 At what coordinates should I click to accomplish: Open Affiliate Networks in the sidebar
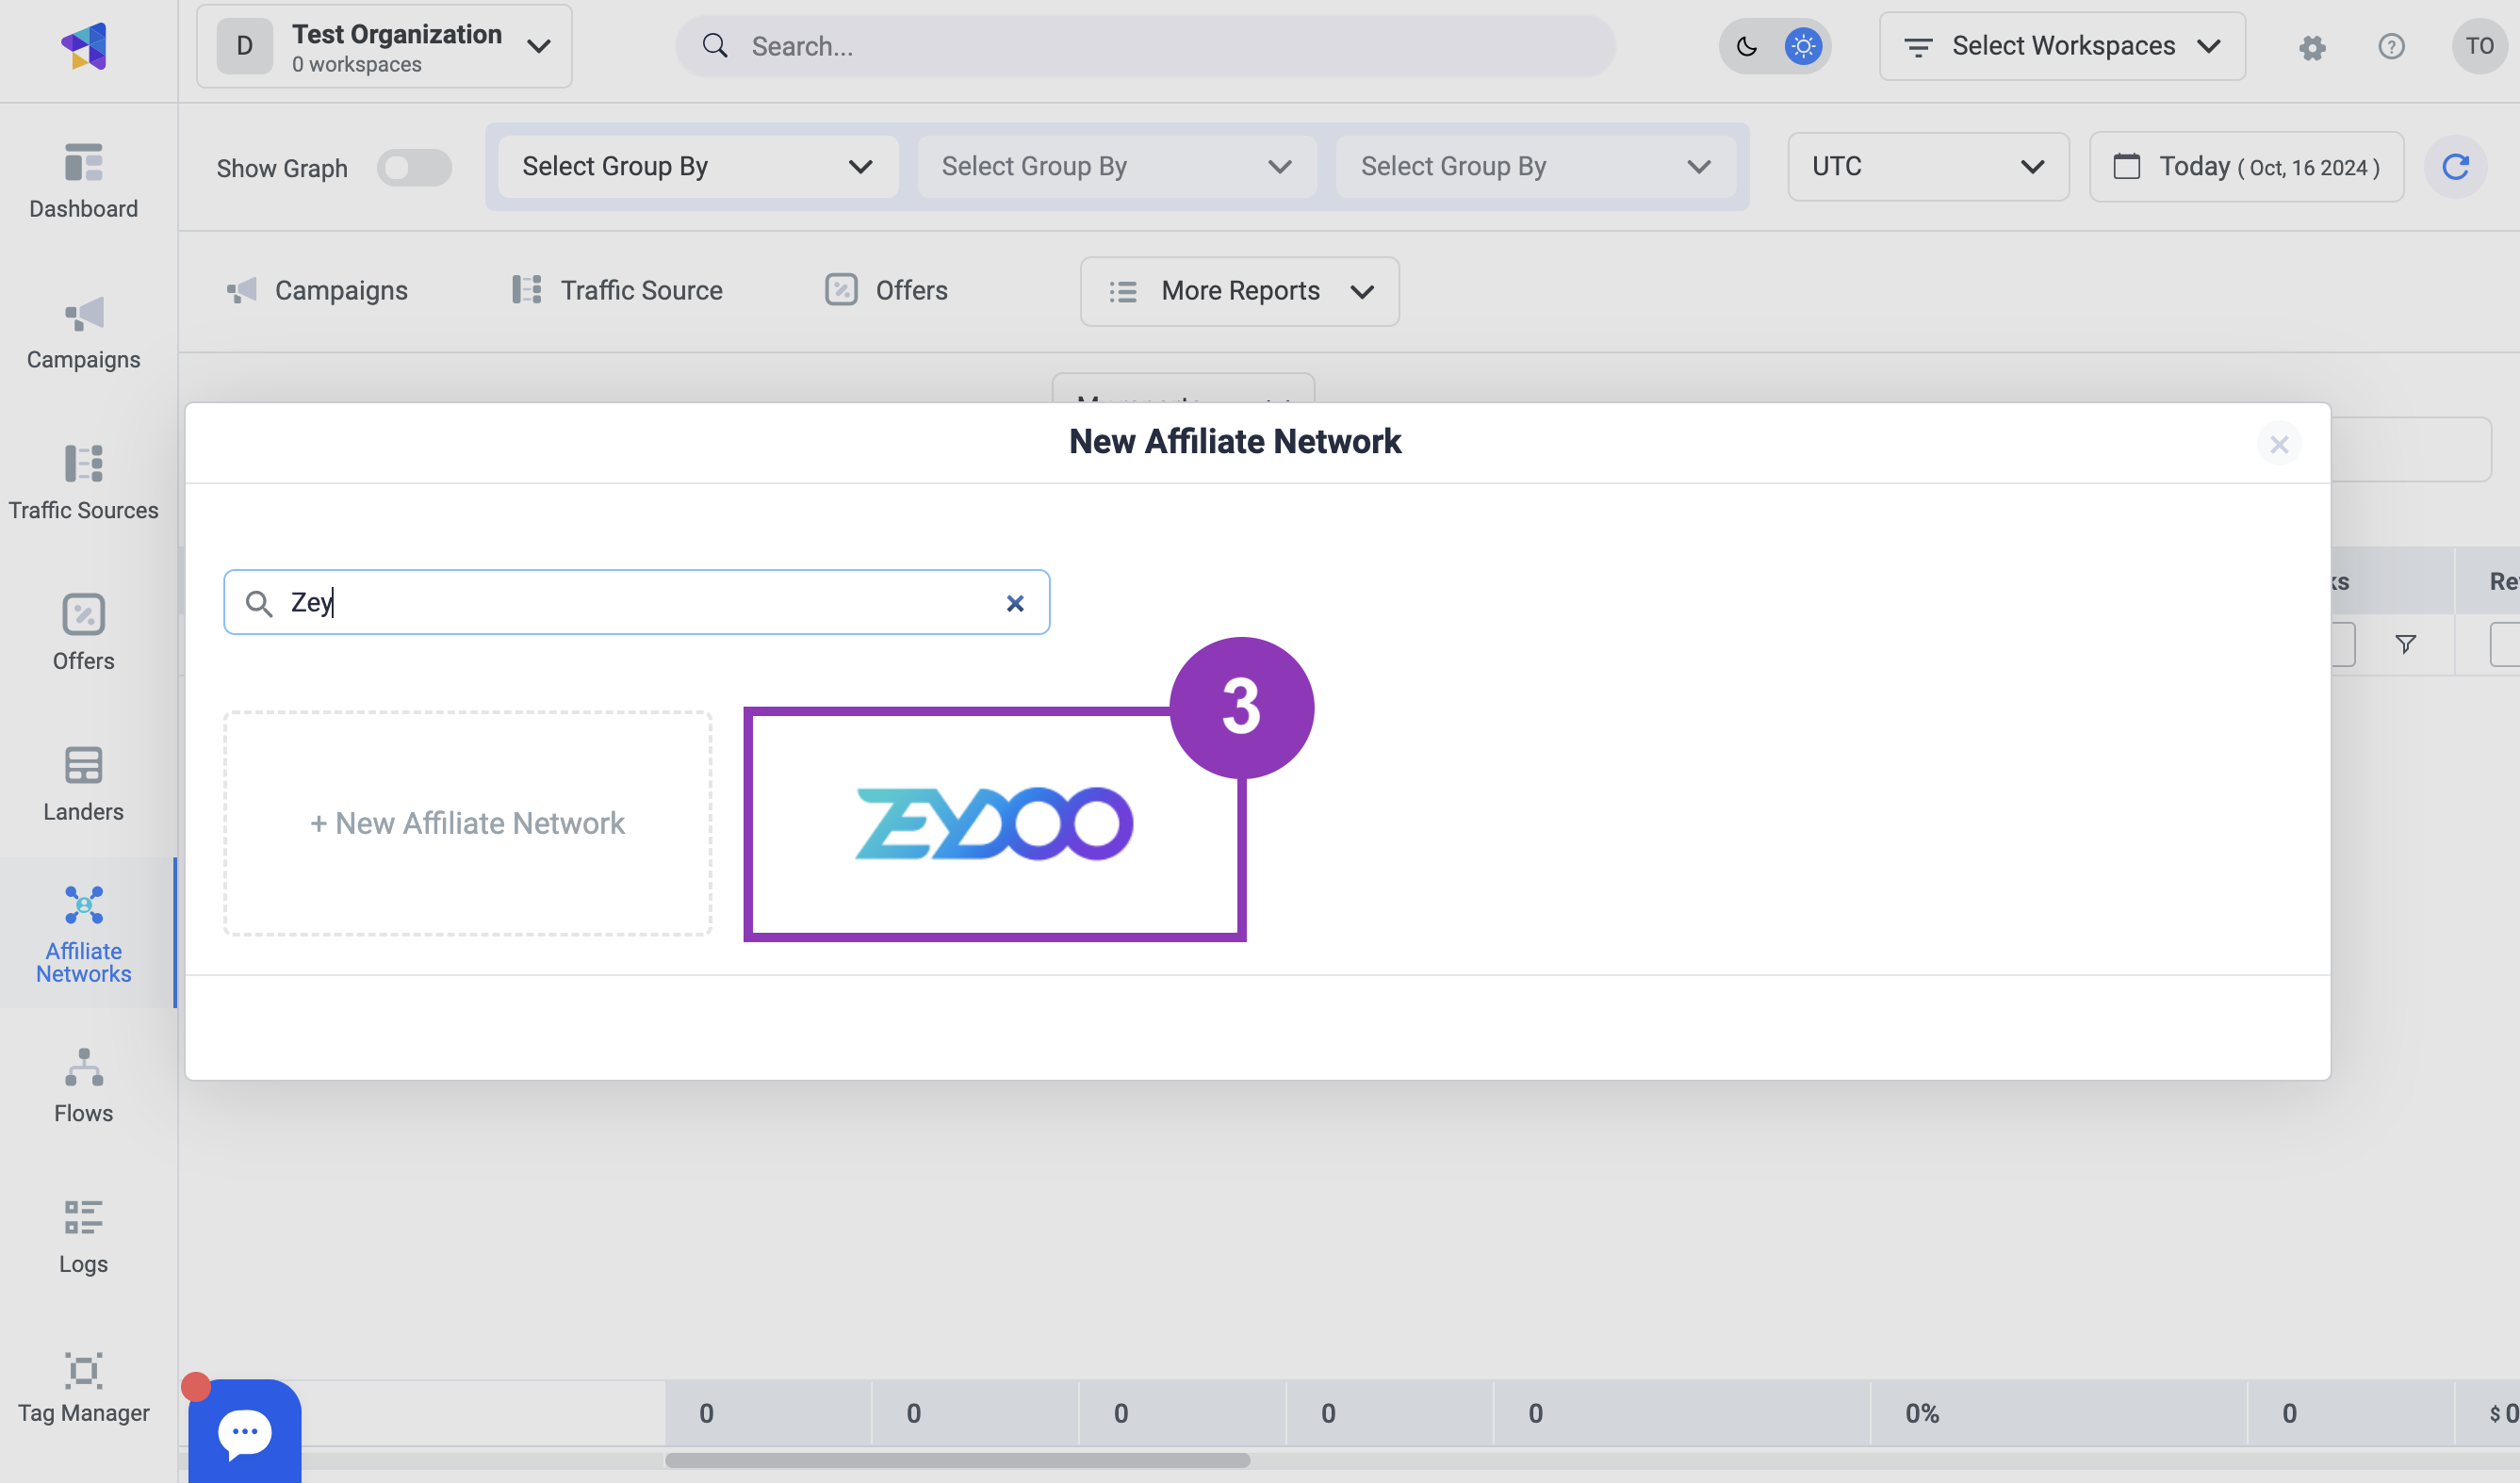84,934
